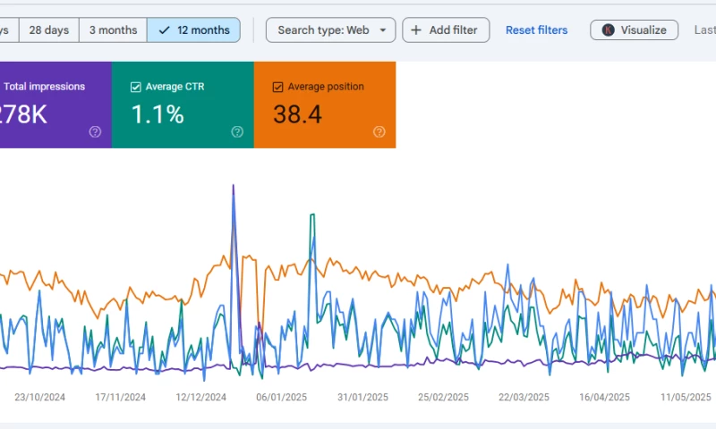Click the tallest spike in the chart

click(x=234, y=188)
